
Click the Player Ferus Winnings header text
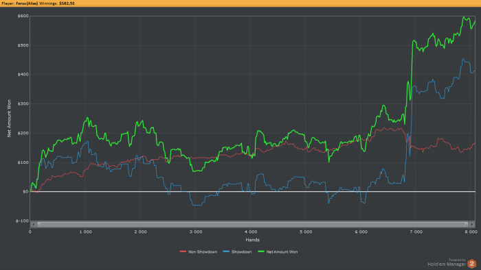(38, 3)
